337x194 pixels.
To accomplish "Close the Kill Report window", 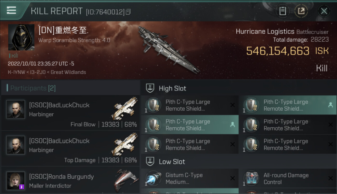I will point(324,11).
